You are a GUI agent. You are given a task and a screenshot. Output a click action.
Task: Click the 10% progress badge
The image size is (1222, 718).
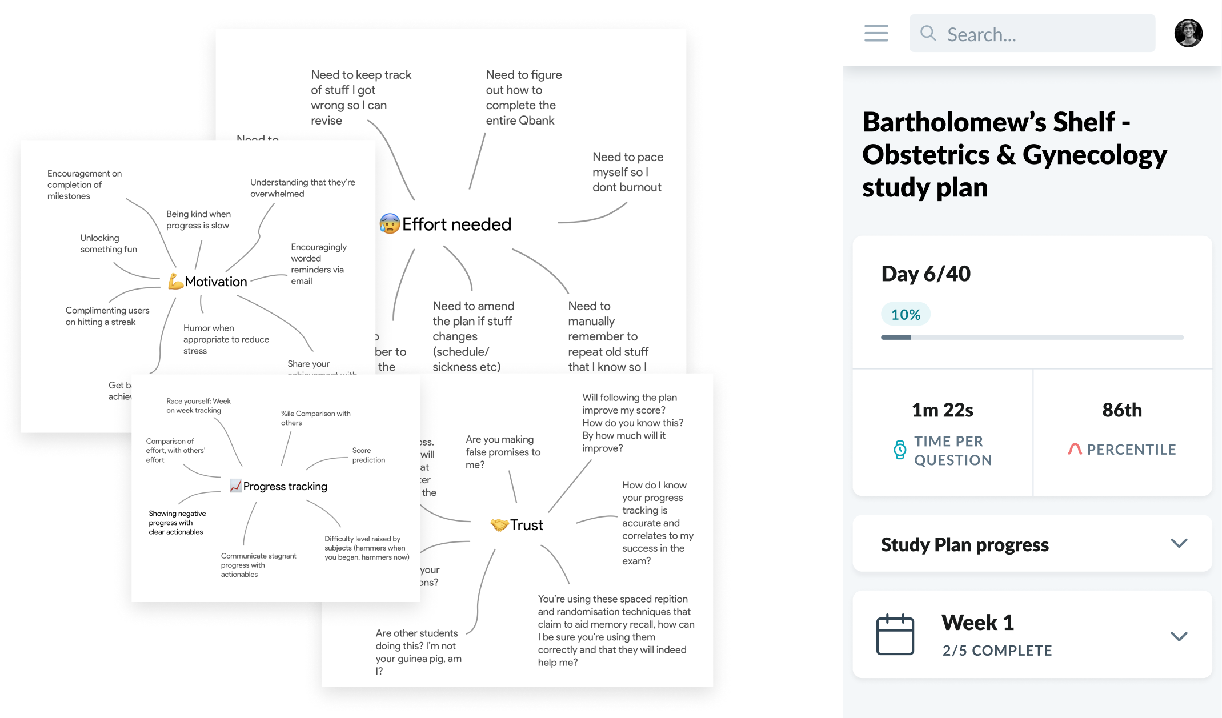pos(906,314)
